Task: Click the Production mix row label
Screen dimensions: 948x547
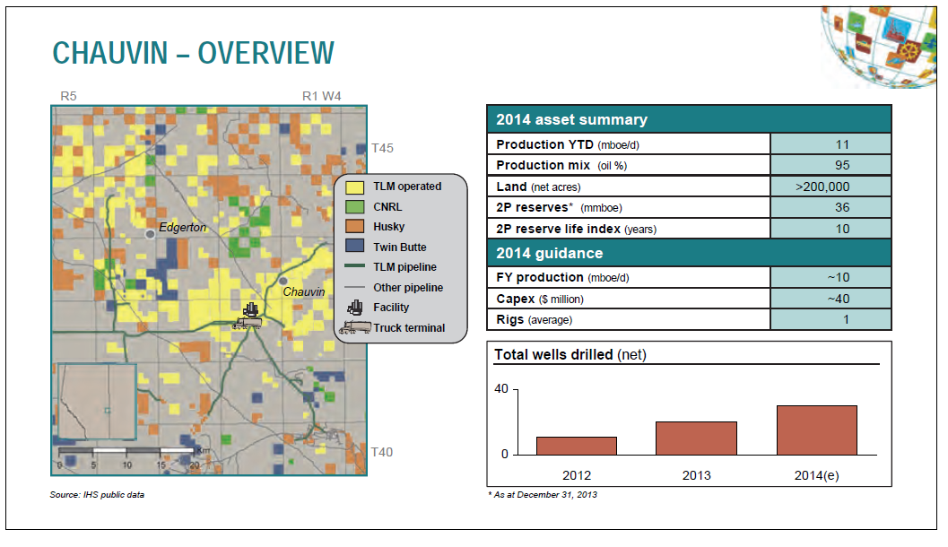Action: [x=561, y=165]
